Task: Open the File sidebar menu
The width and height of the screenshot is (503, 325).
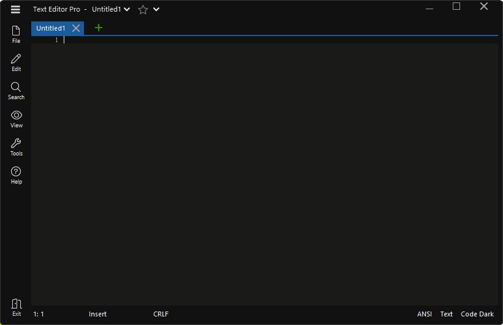Action: 16,34
